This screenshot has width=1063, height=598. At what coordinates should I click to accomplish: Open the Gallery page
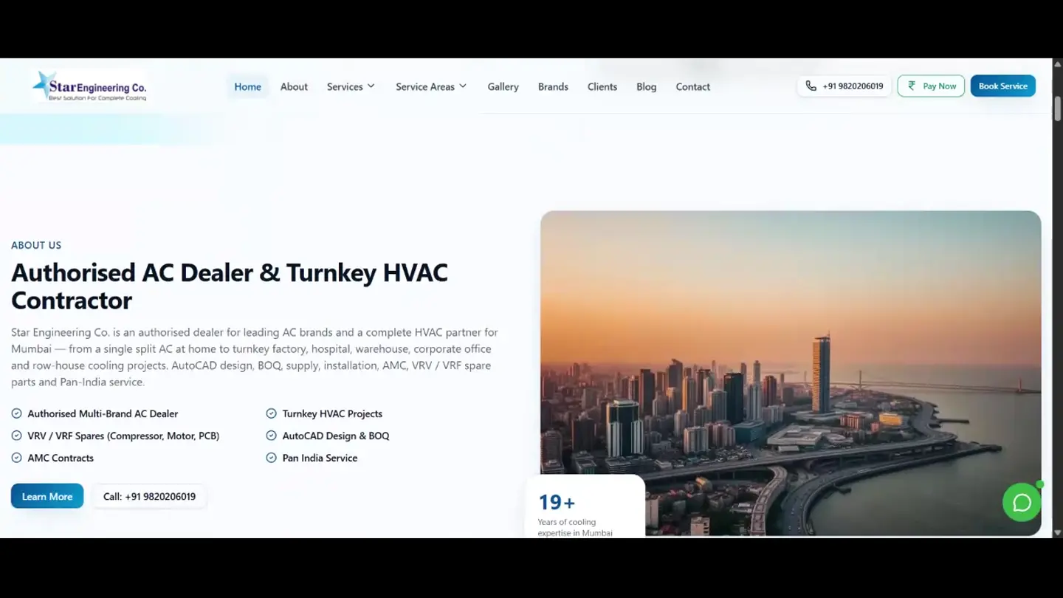[x=503, y=86]
